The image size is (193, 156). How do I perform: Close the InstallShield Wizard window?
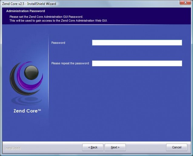pos(185,2)
